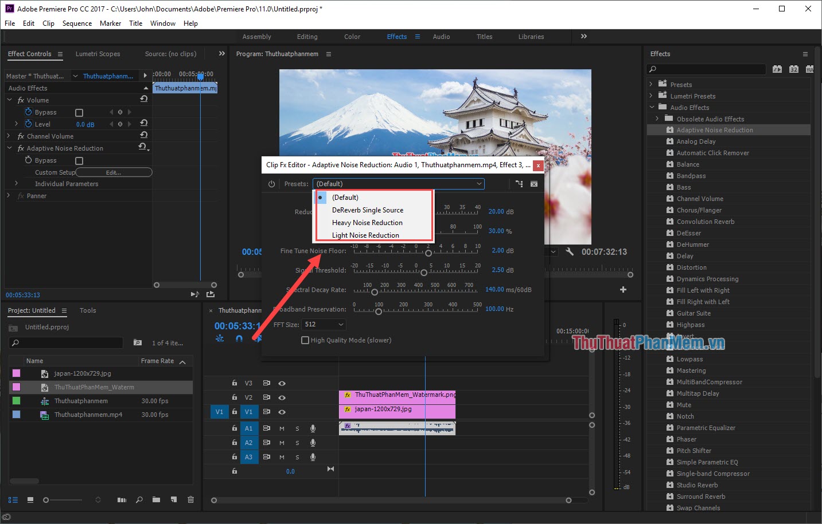Mute audio track A2

click(281, 442)
